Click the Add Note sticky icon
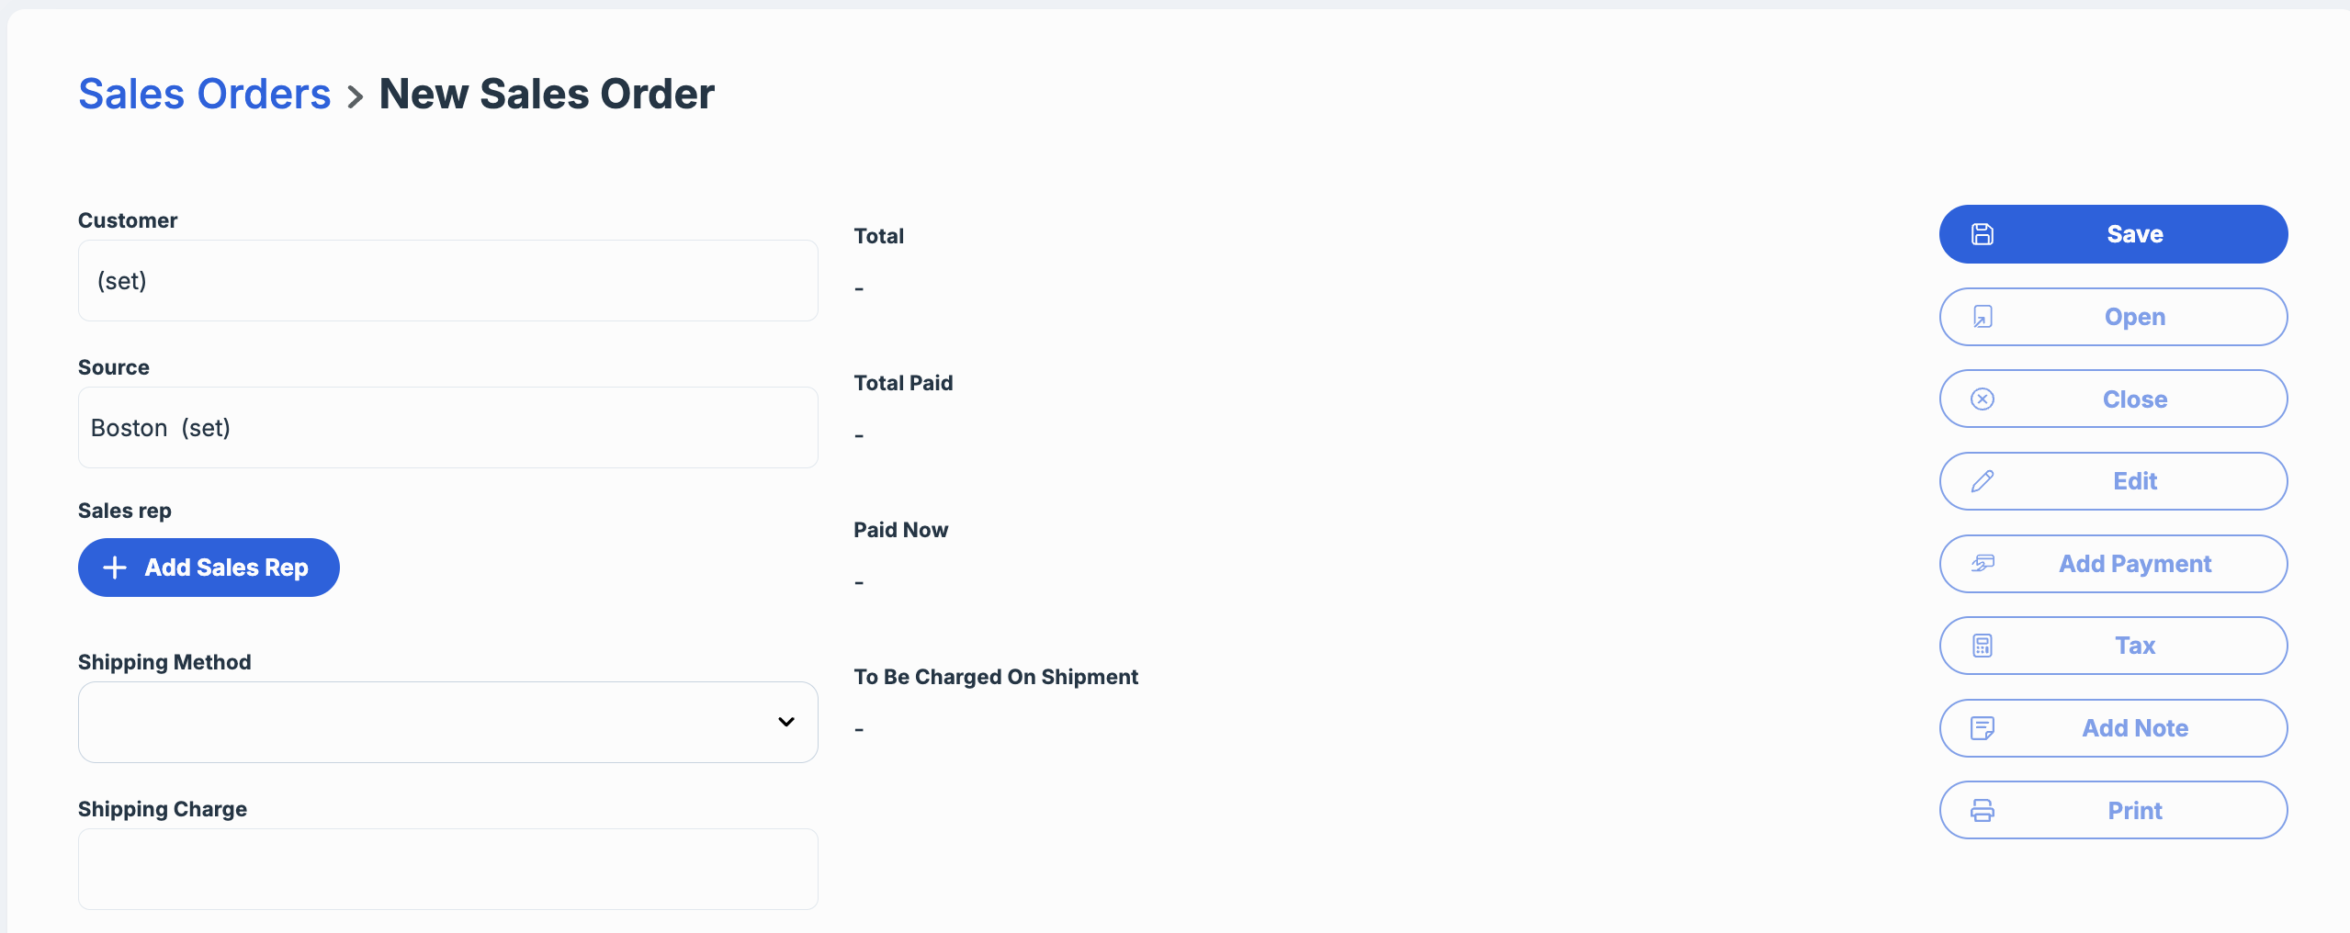 click(1983, 728)
